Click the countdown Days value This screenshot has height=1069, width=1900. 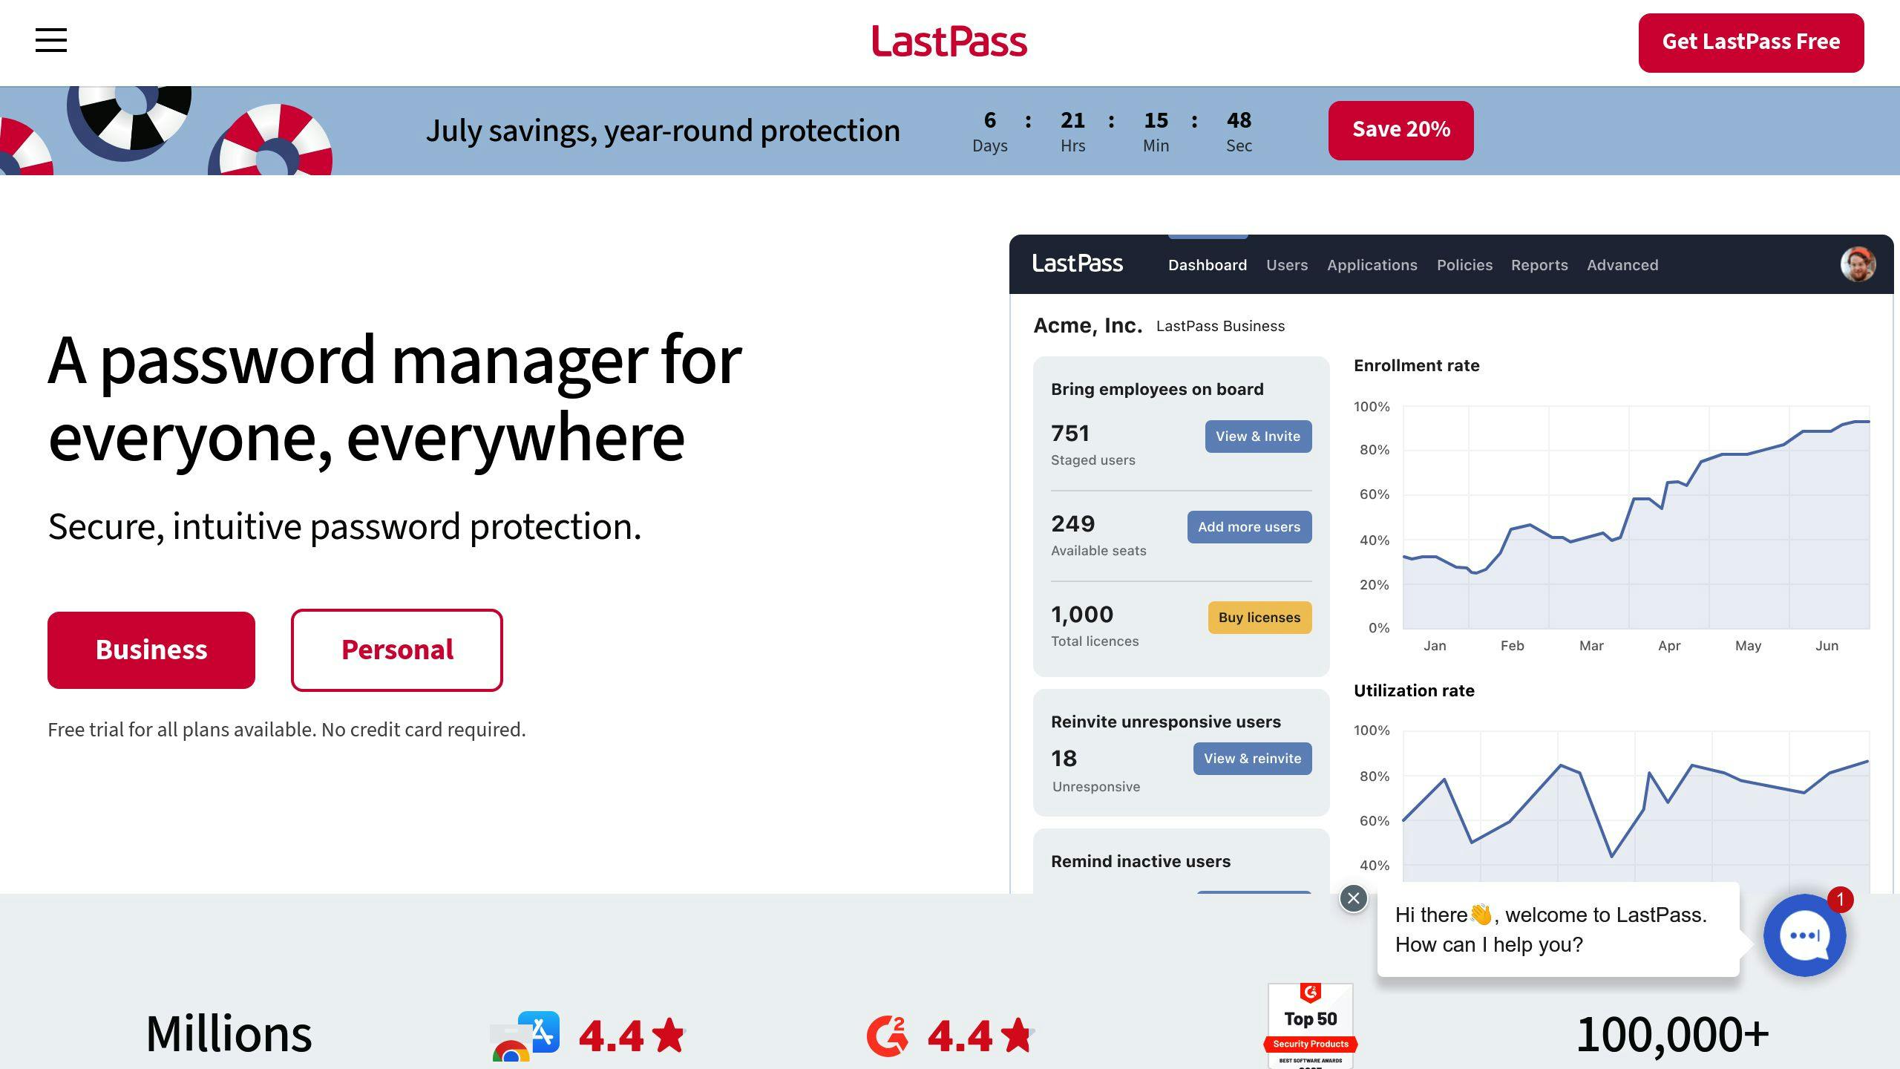point(990,120)
